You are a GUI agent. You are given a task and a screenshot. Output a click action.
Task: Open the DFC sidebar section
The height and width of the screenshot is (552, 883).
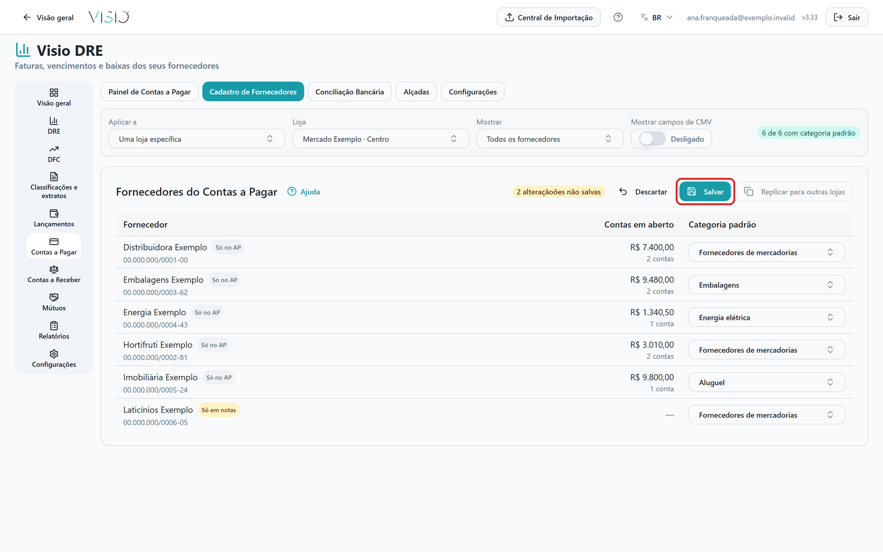[54, 153]
